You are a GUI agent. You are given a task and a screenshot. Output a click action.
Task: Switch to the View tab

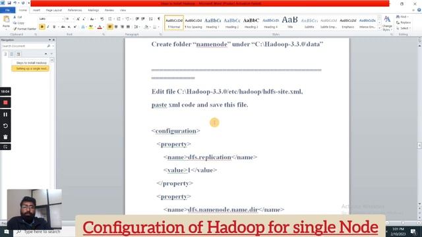coord(123,11)
